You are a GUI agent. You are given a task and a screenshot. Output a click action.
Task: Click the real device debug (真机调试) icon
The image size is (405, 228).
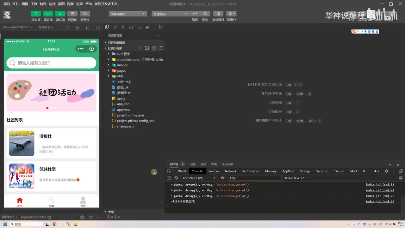click(x=218, y=14)
